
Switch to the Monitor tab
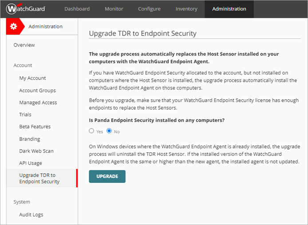114,9
